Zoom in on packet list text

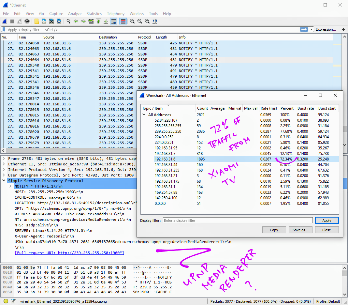click(132, 21)
